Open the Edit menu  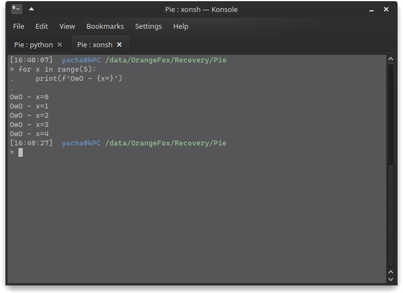point(42,26)
